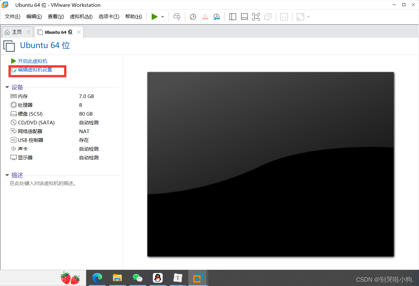Image resolution: width=419 pixels, height=286 pixels.
Task: Toggle the thumbnail bar view icon
Action: click(244, 17)
